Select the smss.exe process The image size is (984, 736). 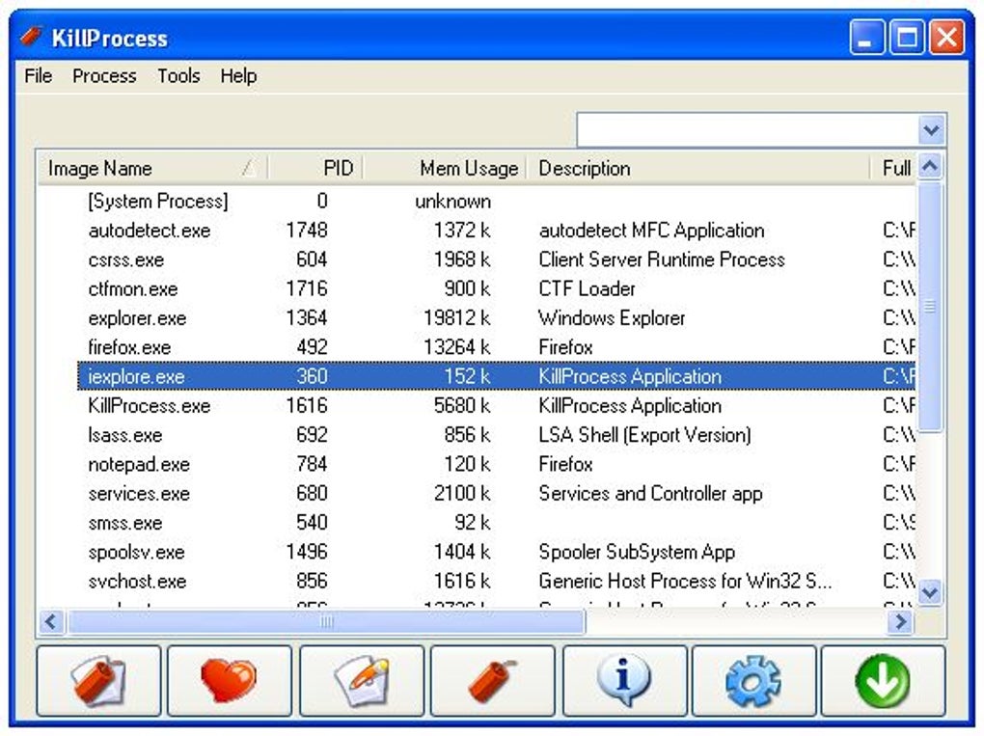tap(477, 523)
